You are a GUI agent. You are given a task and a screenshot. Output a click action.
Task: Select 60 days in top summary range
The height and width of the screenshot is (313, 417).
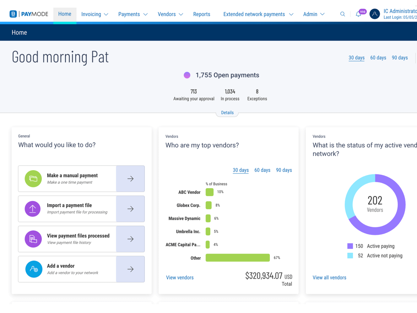point(378,58)
